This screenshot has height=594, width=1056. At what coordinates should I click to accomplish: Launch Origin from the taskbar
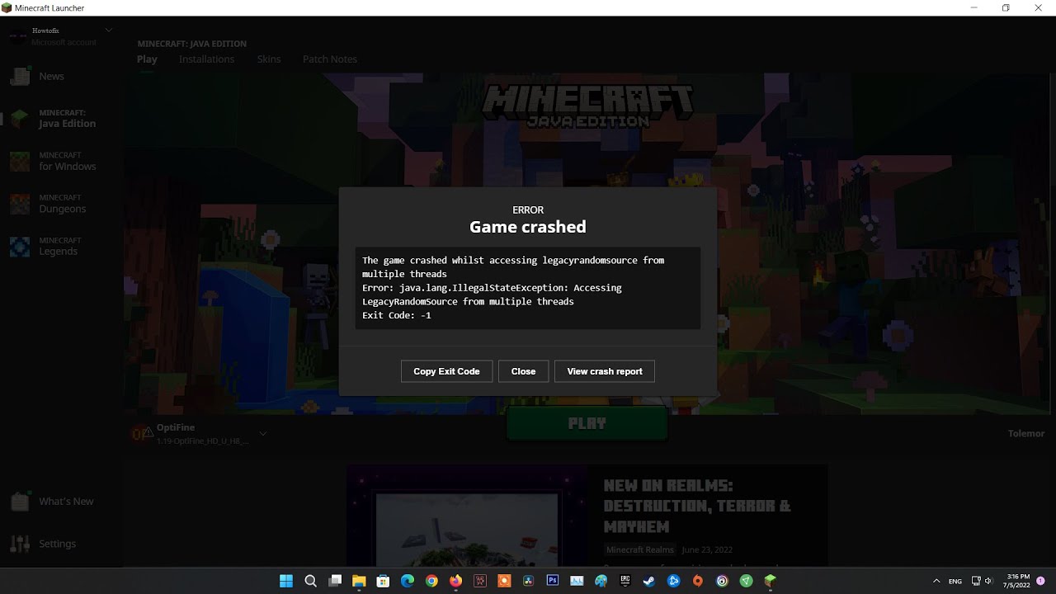(698, 581)
